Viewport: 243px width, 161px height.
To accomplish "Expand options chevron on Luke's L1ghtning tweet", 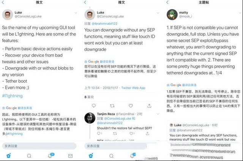I will [76, 13].
